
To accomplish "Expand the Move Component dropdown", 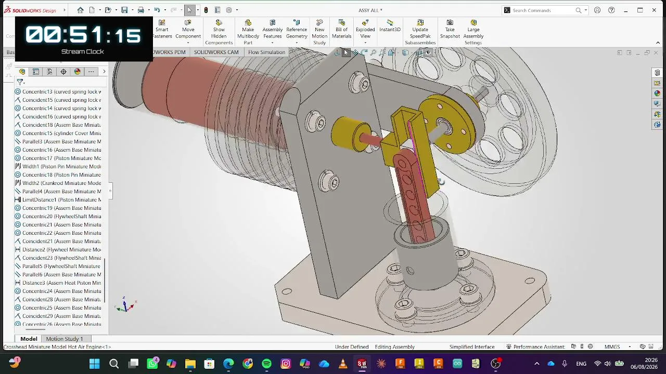I will click(x=188, y=43).
